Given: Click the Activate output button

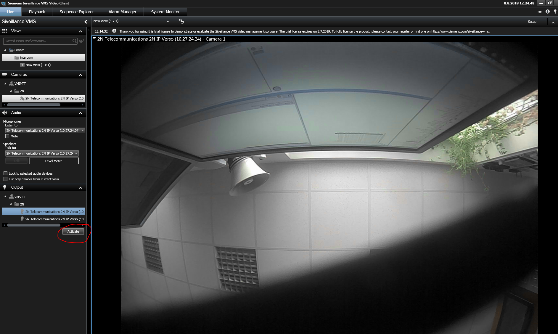Looking at the screenshot, I should (73, 232).
